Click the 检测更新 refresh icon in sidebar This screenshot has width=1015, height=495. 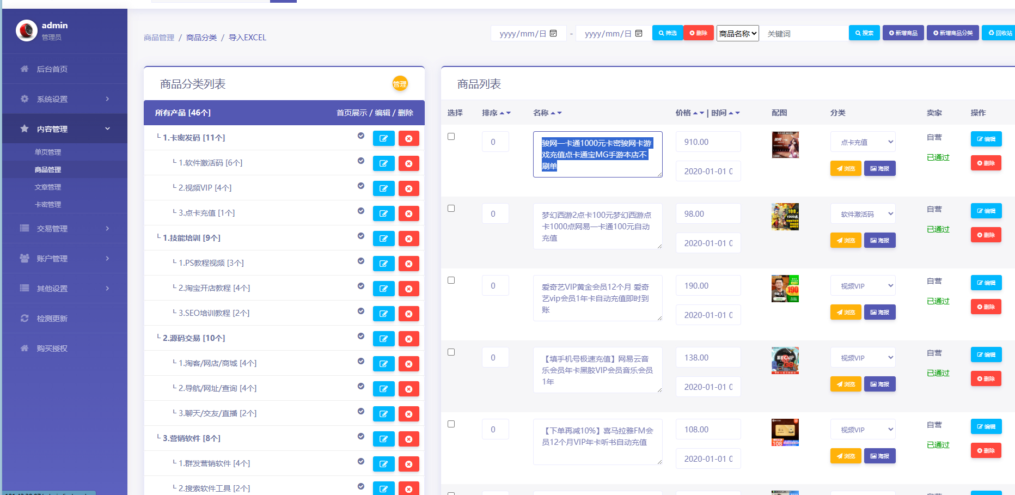pyautogui.click(x=24, y=318)
